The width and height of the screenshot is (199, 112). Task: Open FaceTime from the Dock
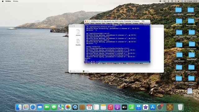click(47, 107)
